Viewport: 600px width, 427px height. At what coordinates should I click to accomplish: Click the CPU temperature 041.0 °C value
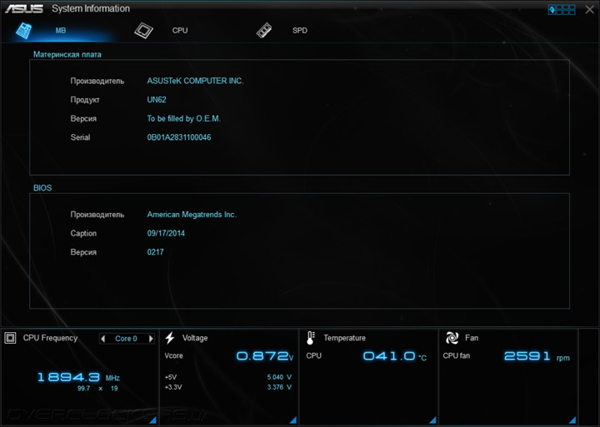click(394, 356)
